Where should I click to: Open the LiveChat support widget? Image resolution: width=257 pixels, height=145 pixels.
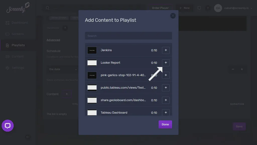tap(8, 126)
